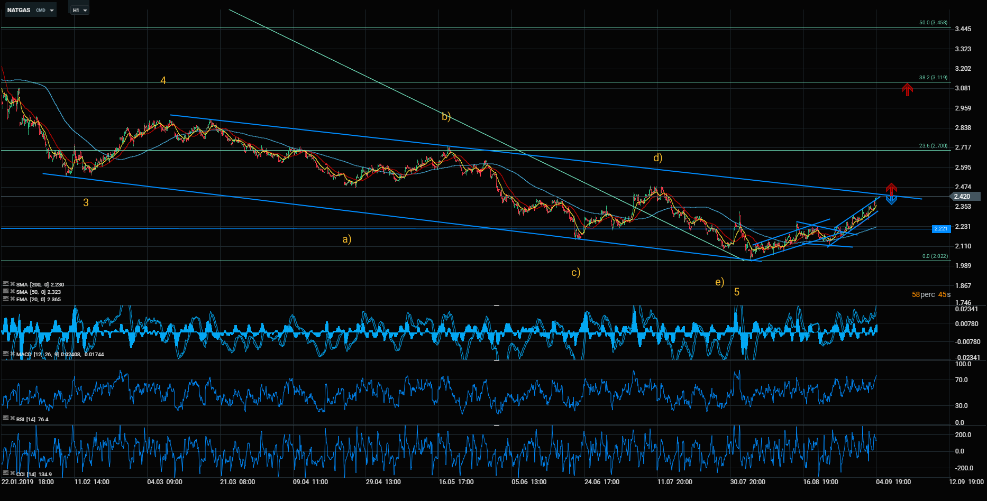
Task: Open CCI indicator settings icon
Action: click(5, 474)
